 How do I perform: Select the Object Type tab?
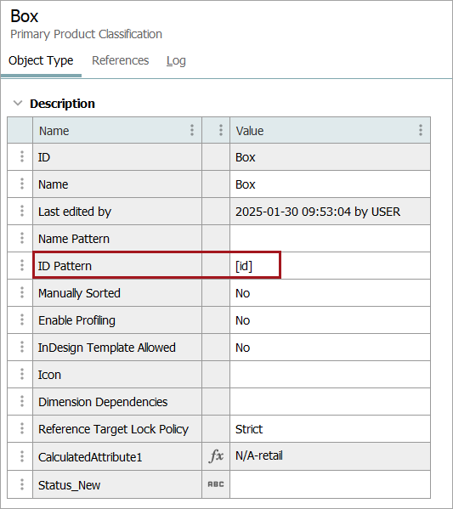(41, 61)
